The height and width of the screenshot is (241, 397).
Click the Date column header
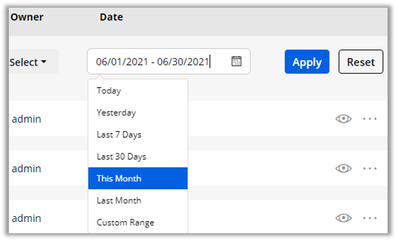112,17
